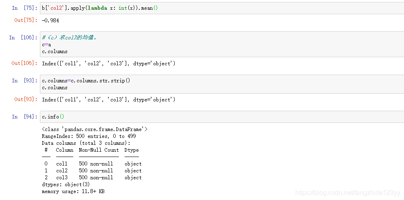Click the output value -0.984

click(x=50, y=20)
